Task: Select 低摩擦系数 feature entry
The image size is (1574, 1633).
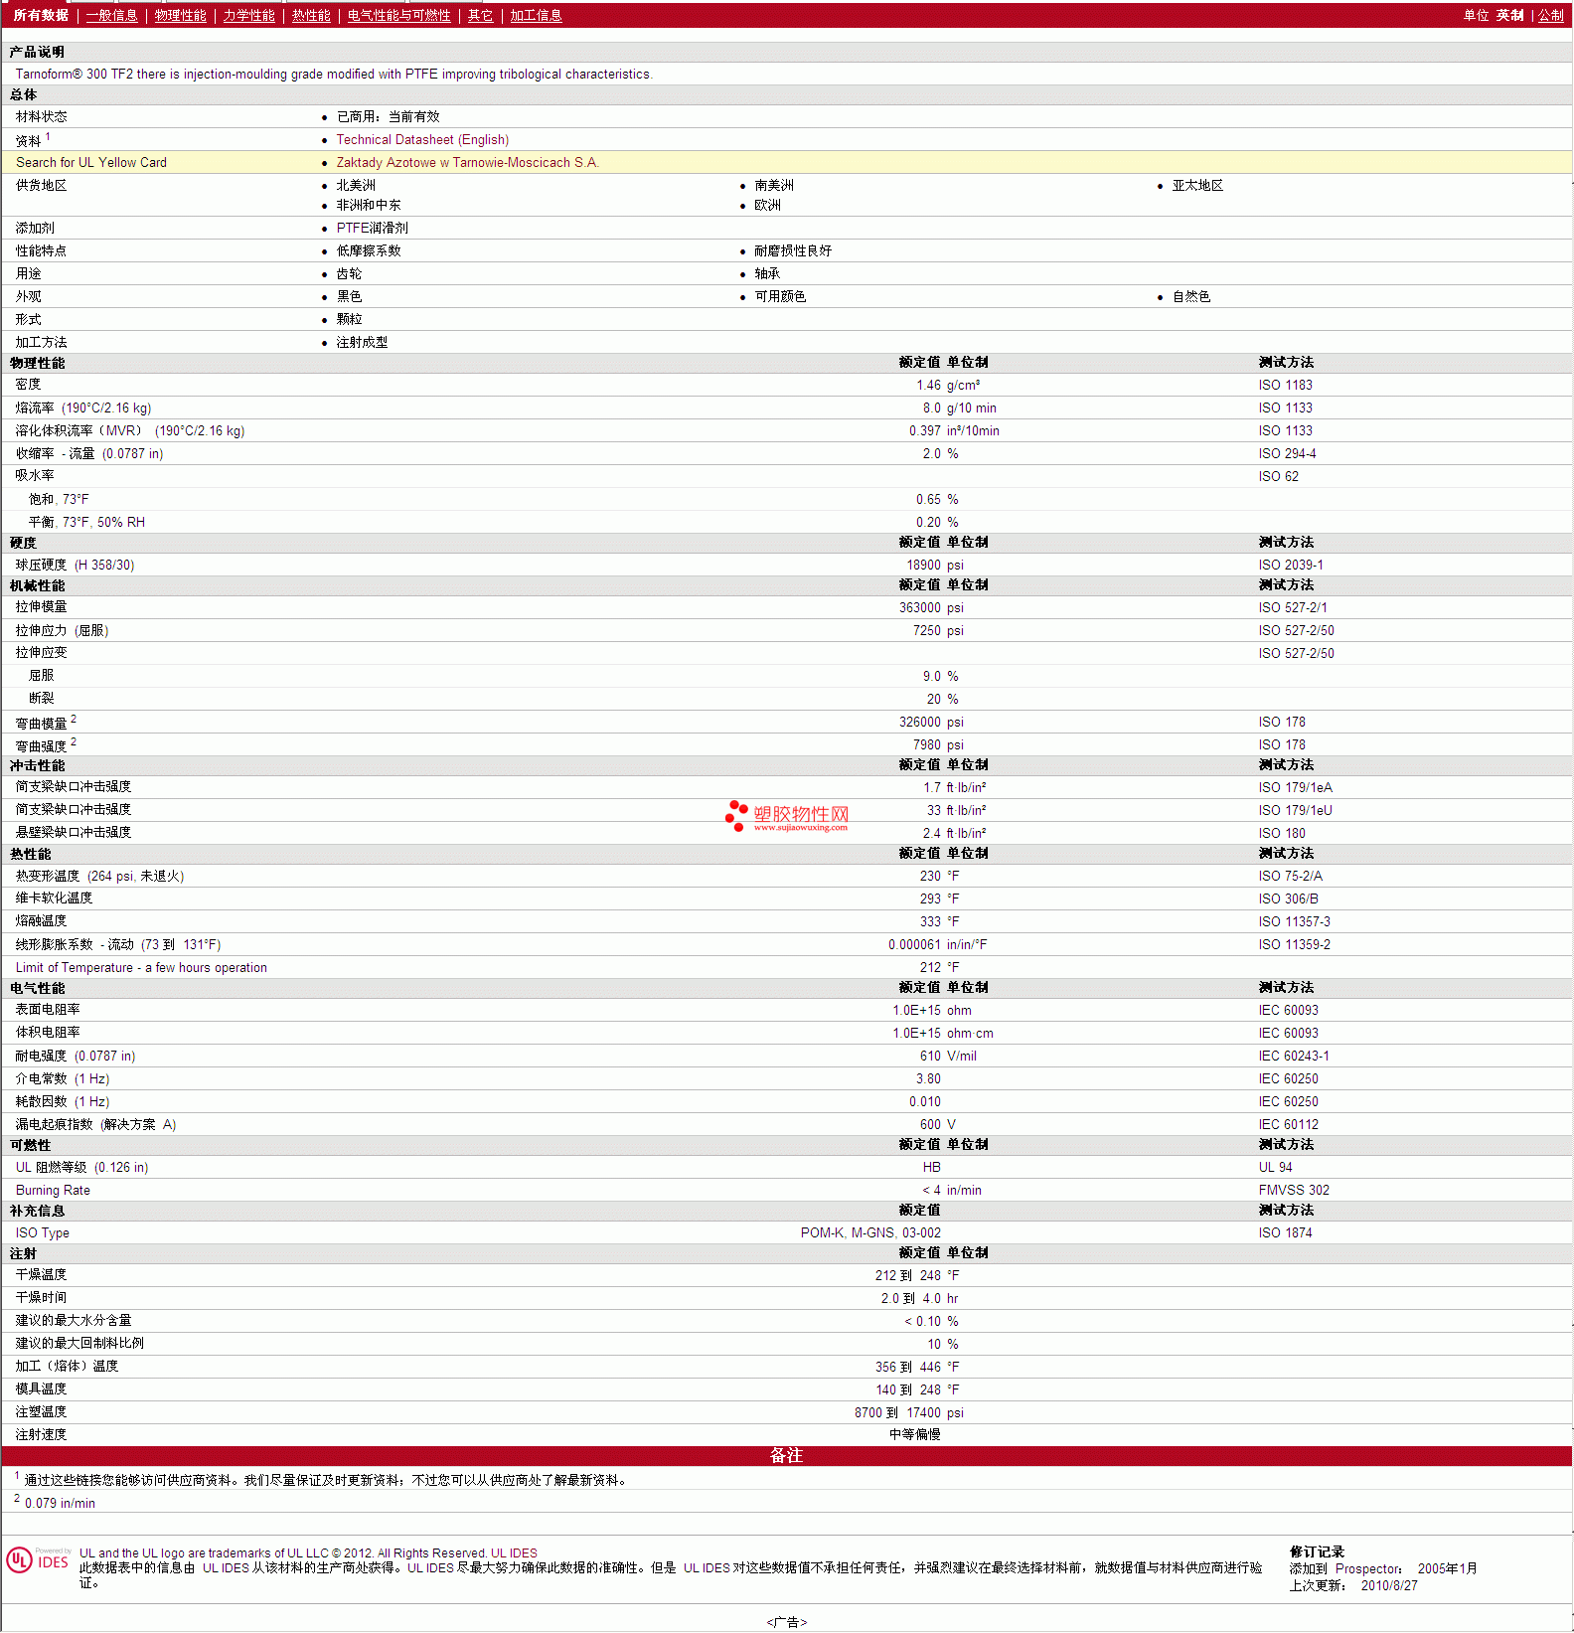Action: tap(369, 251)
